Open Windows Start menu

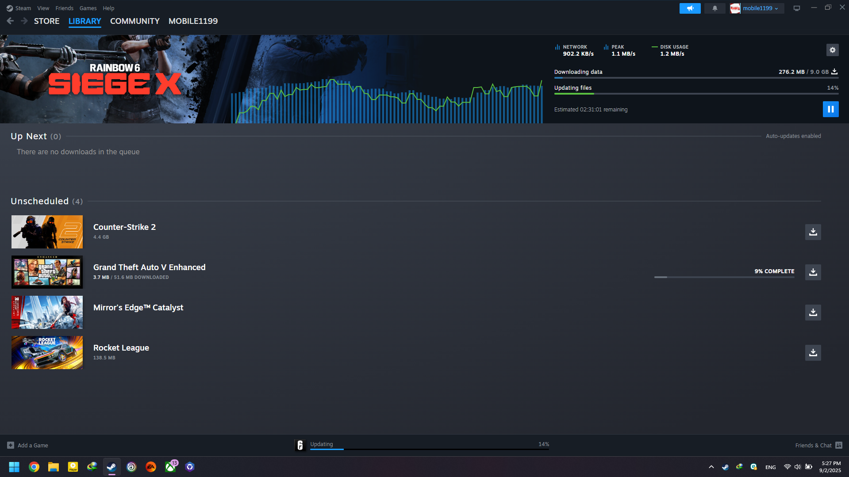(14, 467)
